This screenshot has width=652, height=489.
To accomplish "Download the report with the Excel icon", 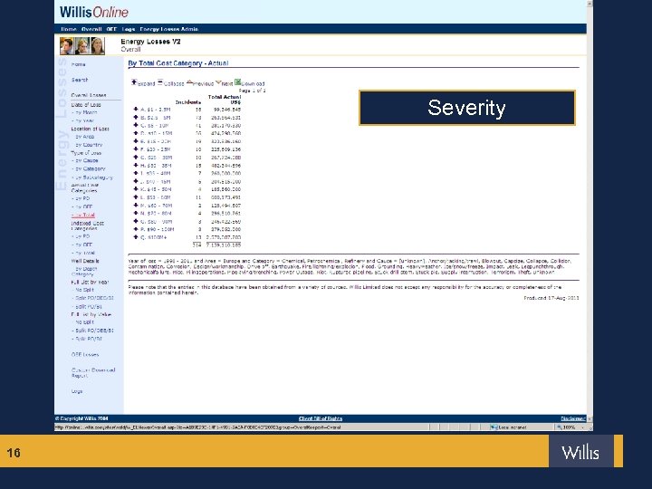I will 237,81.
